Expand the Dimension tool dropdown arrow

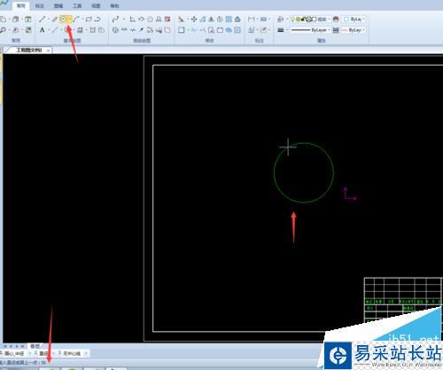click(x=257, y=20)
